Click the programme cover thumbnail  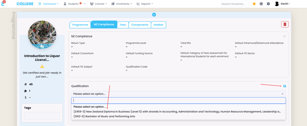click(x=42, y=35)
